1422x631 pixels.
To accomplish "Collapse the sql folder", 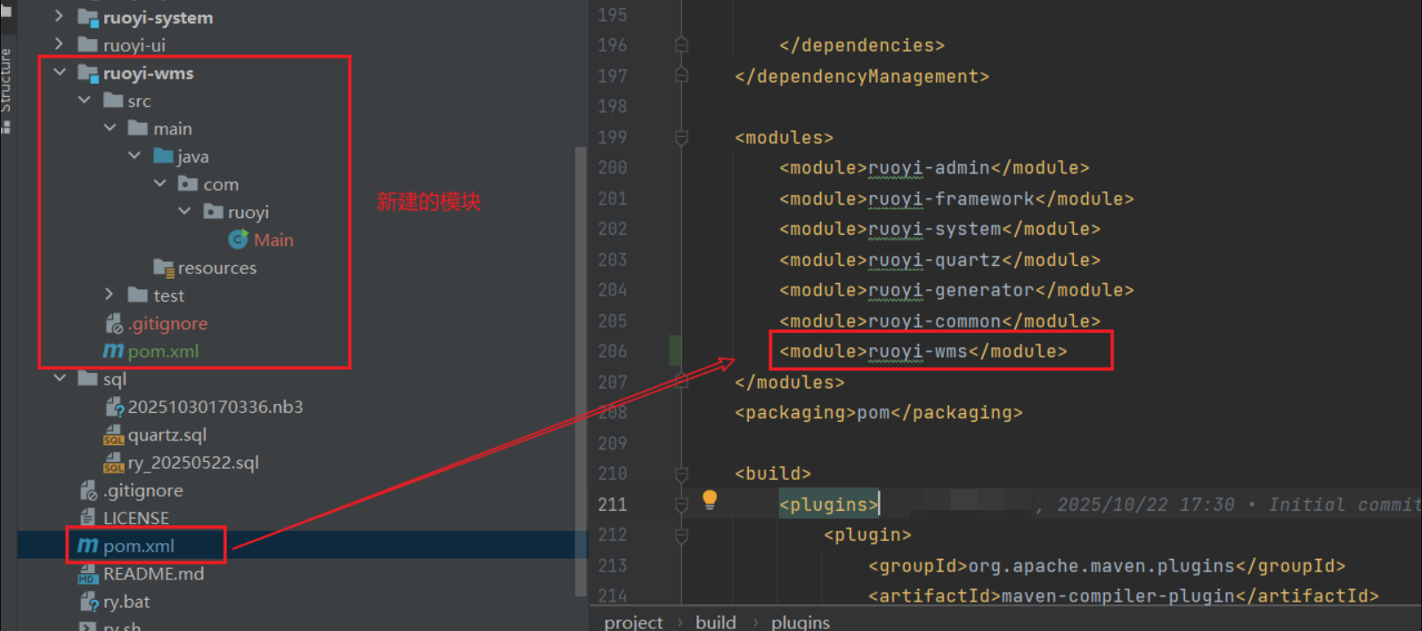I will [60, 377].
